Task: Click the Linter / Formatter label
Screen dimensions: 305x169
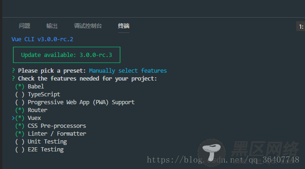Action: [x=57, y=134]
